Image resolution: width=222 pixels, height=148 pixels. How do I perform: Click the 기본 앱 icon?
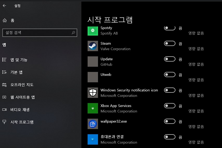[x=4, y=72]
